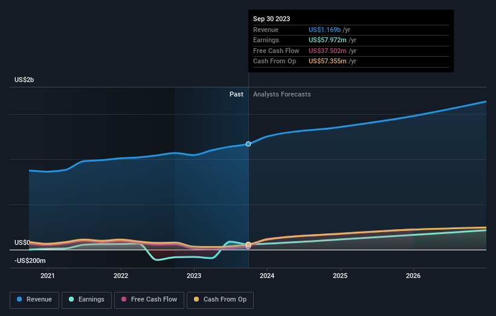Screen dimensions: 496x316
Task: Toggle the Cash From Op legend item
Action: click(x=220, y=300)
